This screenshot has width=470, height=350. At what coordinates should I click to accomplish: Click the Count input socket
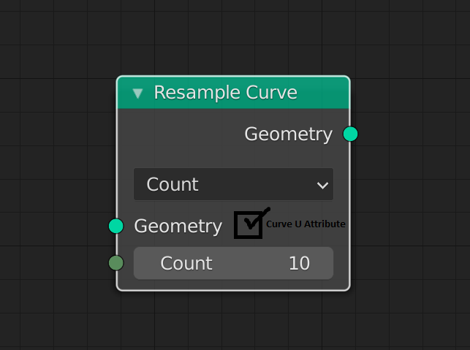pos(116,263)
